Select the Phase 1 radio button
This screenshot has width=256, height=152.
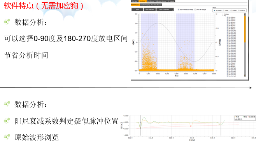click(x=223, y=10)
